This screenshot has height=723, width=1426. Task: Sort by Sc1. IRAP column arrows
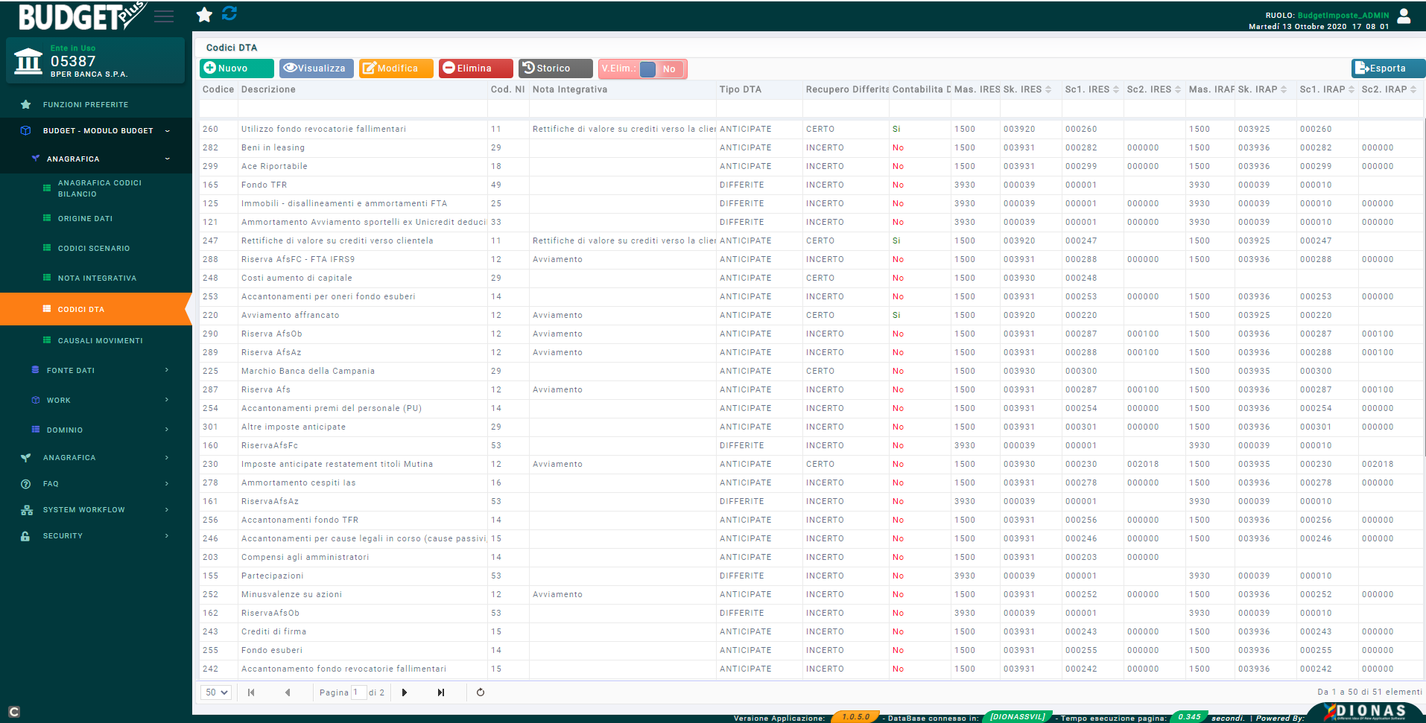click(1351, 89)
